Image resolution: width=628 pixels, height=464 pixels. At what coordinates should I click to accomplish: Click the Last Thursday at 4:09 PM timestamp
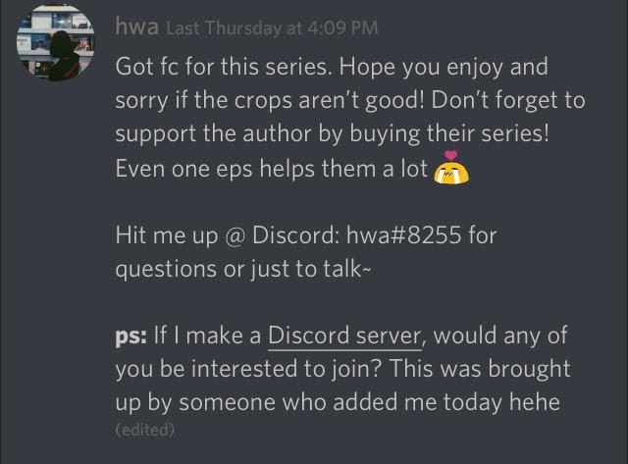pyautogui.click(x=272, y=28)
